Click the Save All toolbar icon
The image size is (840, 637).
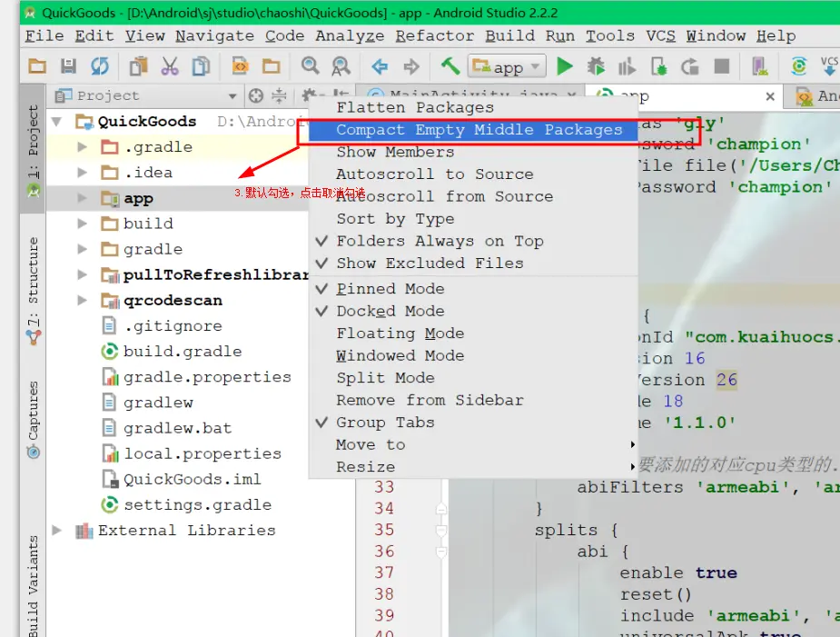[68, 66]
